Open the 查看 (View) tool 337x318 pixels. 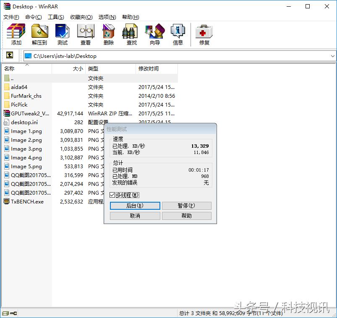pyautogui.click(x=85, y=34)
